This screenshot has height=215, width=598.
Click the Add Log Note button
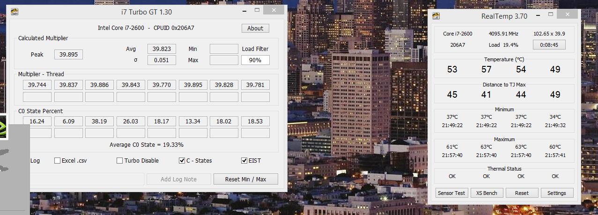[x=178, y=179]
